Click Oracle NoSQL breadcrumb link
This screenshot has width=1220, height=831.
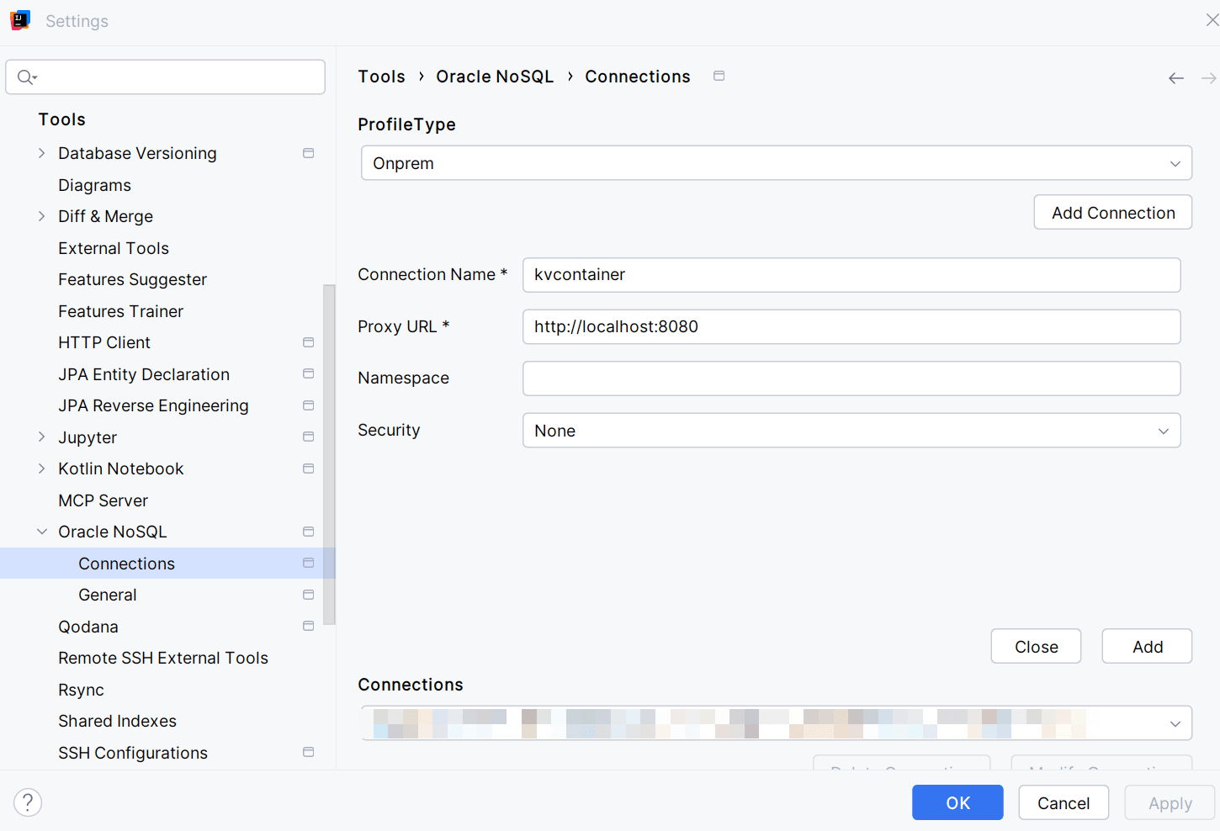[495, 77]
